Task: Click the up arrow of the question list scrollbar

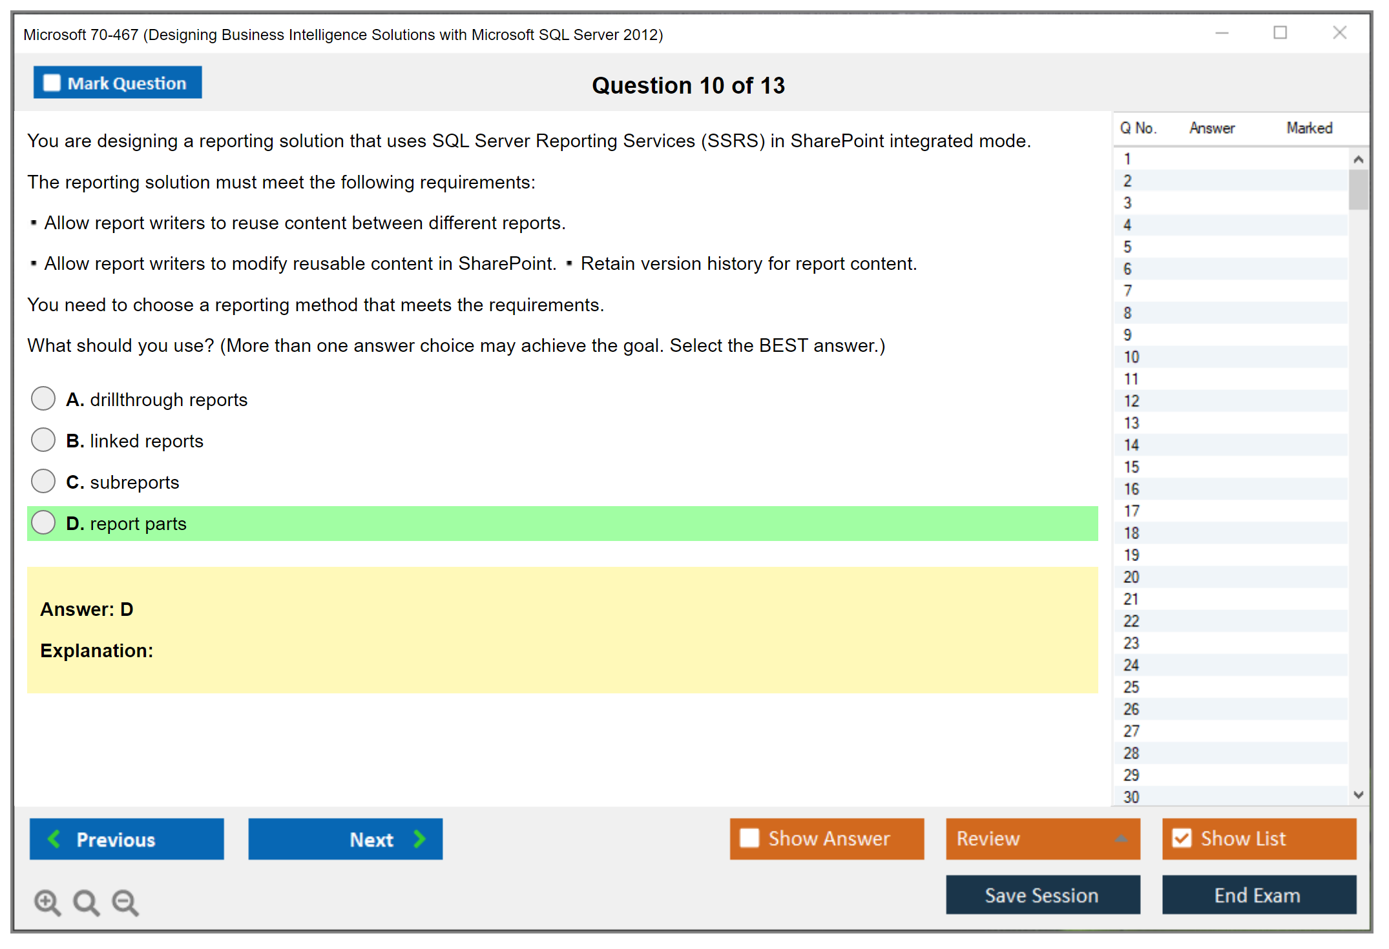Action: 1359,158
